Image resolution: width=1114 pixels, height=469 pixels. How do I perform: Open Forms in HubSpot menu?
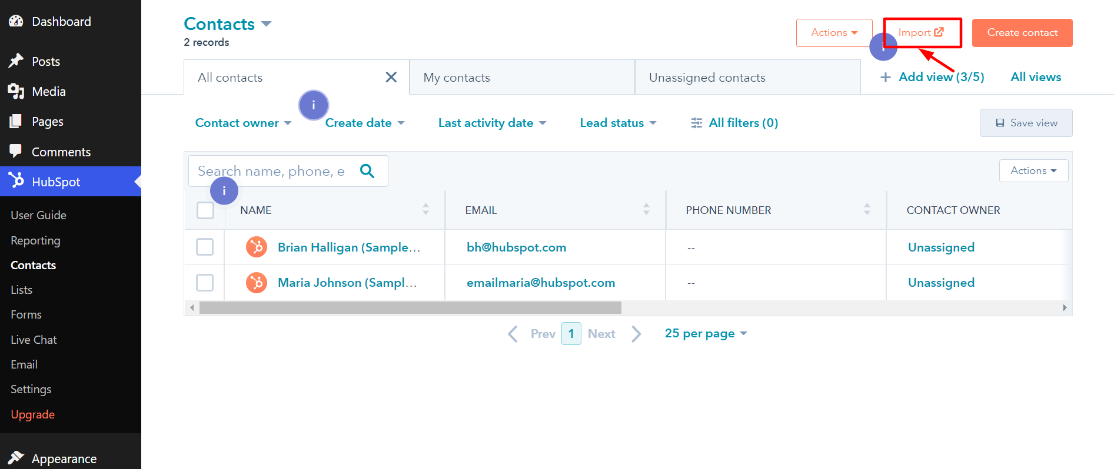(26, 314)
